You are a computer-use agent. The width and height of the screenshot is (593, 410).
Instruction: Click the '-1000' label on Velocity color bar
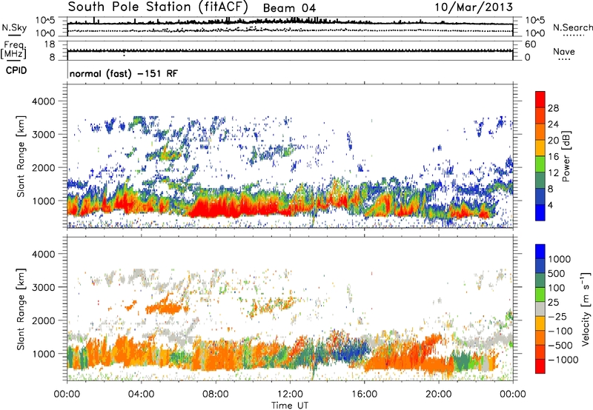563,360
